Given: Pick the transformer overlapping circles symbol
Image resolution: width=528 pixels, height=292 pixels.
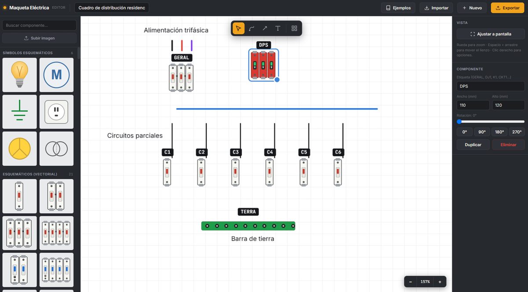Looking at the screenshot, I should pyautogui.click(x=56, y=149).
